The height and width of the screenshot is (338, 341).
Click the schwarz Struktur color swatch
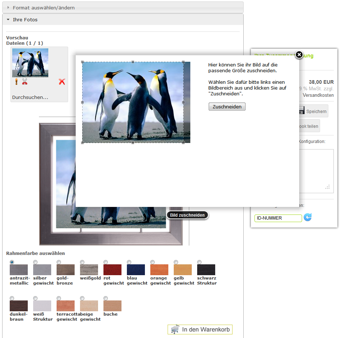(x=206, y=270)
